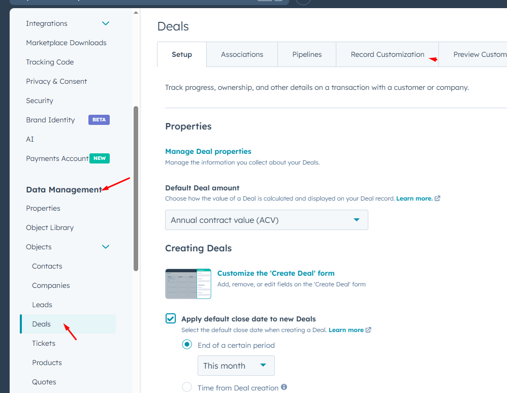Open Payments Account settings

click(x=57, y=158)
